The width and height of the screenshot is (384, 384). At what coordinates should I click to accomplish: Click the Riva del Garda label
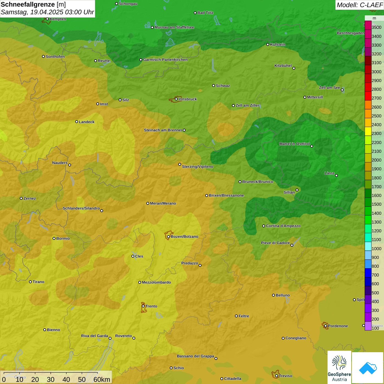point(95,336)
